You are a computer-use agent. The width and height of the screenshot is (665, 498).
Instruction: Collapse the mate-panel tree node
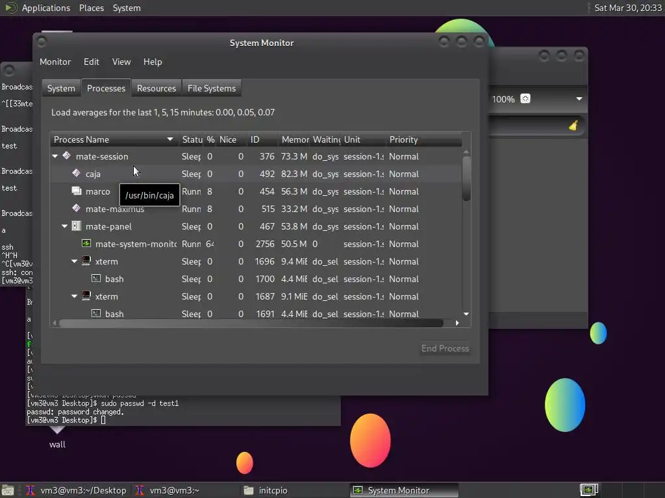click(x=64, y=226)
